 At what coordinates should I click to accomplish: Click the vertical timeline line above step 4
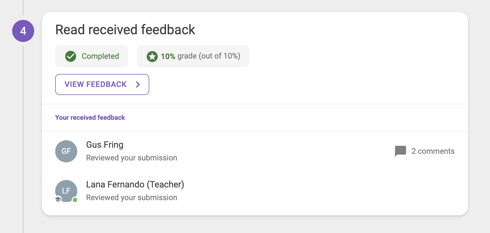tap(23, 8)
